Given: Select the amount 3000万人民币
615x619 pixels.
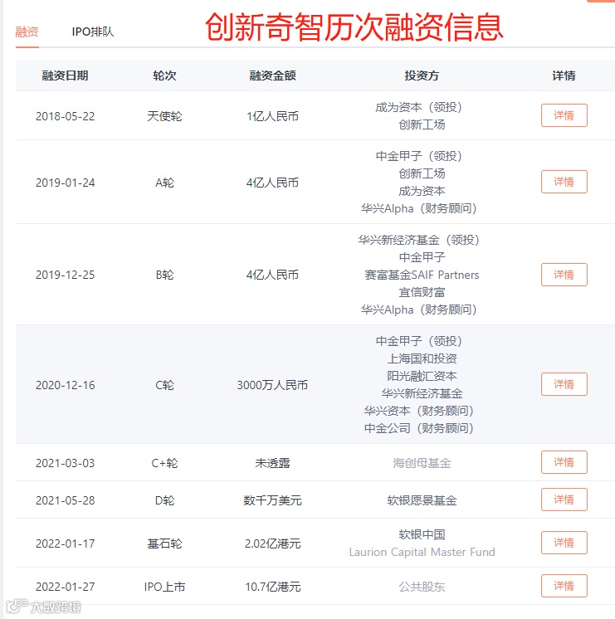Looking at the screenshot, I should click(272, 385).
